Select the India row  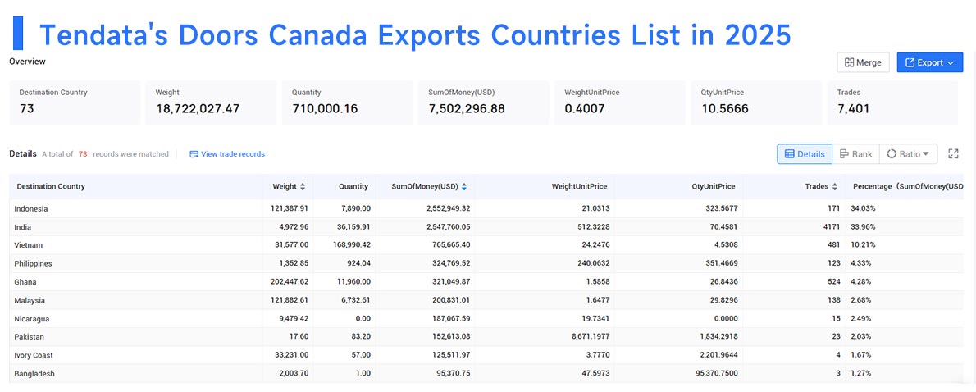[x=486, y=227]
